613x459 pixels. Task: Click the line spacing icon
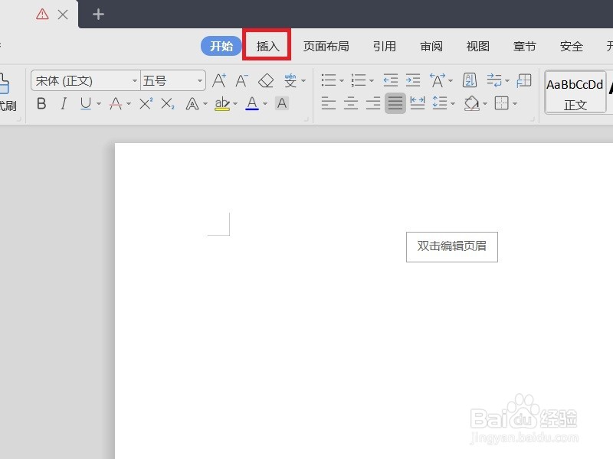point(440,103)
